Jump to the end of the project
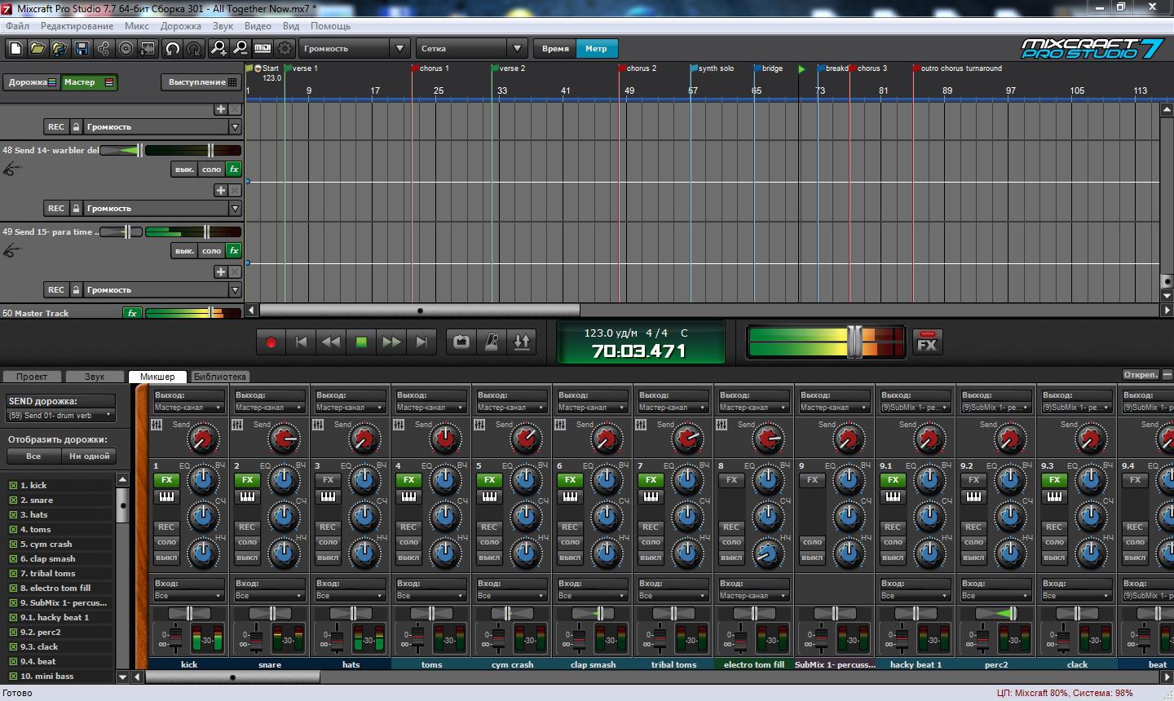Image resolution: width=1174 pixels, height=701 pixels. [x=421, y=342]
